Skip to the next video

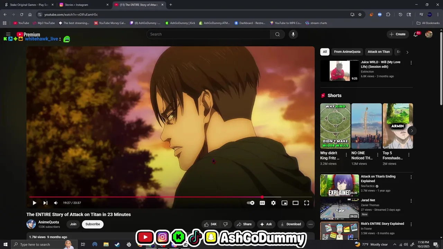tap(45, 203)
